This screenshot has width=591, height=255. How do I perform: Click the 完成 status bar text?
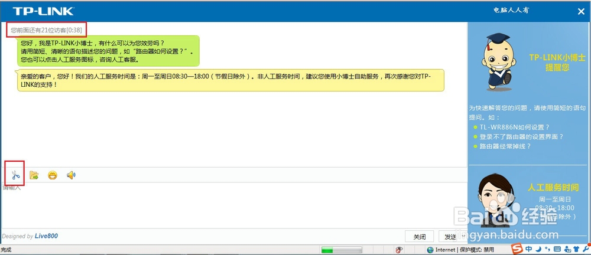[x=6, y=250]
